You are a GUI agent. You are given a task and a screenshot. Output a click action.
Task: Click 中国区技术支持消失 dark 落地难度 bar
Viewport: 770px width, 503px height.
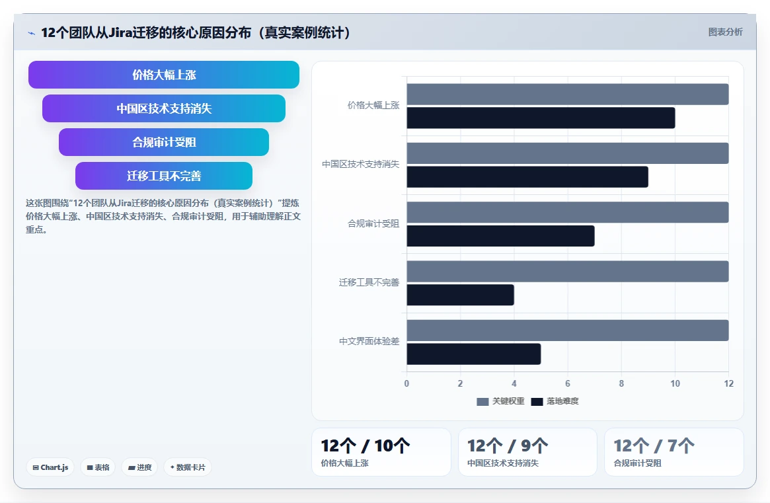tap(527, 177)
